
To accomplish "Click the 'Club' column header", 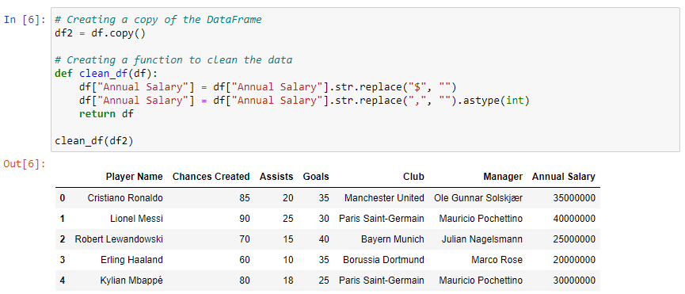I will (x=413, y=177).
